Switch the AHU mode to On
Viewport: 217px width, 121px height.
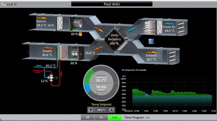point(101,117)
